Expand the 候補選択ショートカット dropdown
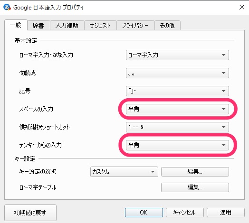Screen dimensions: 249x223 coord(177,127)
